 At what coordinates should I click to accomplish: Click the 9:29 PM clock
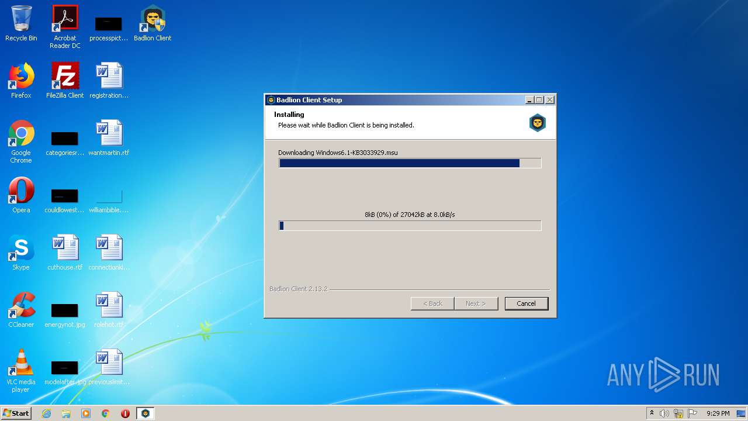[718, 413]
